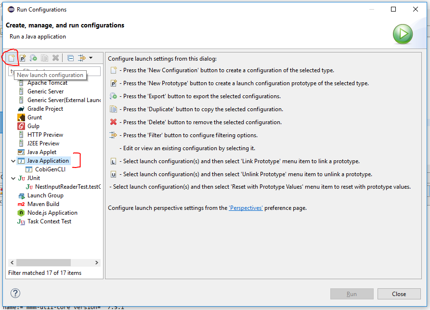This screenshot has height=310, width=430.
Task: Select the Apache Tomcat entry
Action: (47, 83)
